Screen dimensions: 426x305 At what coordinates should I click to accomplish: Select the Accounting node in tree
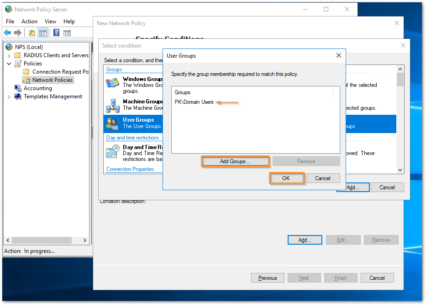(x=37, y=88)
